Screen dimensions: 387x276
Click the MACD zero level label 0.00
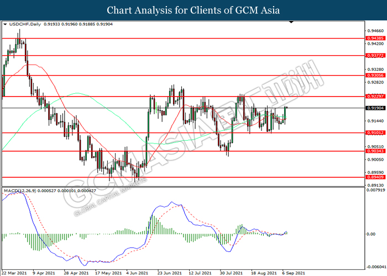click(371, 234)
